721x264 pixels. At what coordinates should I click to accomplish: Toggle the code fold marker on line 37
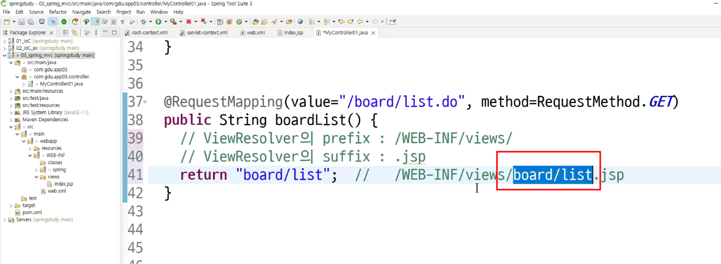[x=145, y=102]
